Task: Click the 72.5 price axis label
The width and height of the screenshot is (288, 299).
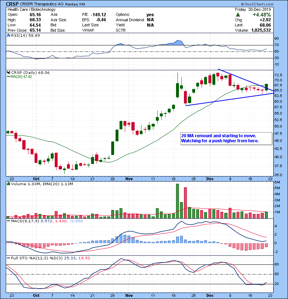Action: pyautogui.click(x=278, y=75)
